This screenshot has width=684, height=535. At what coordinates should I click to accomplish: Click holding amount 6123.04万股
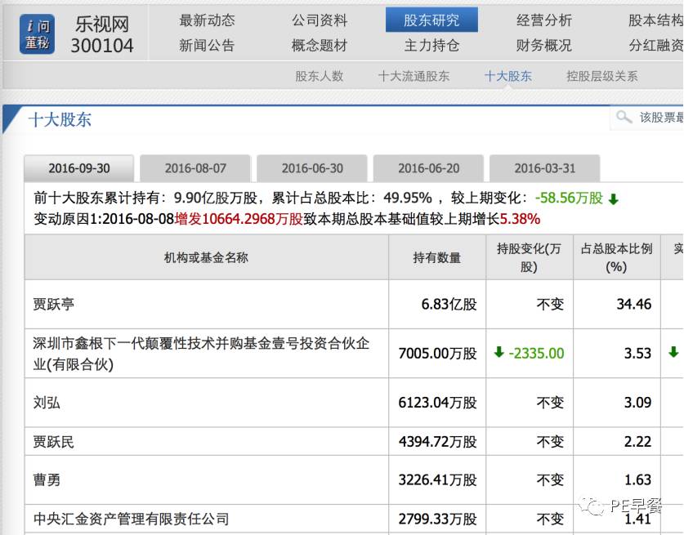click(x=437, y=403)
